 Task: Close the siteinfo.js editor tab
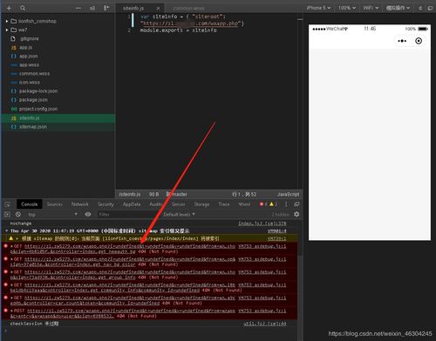tap(158, 9)
